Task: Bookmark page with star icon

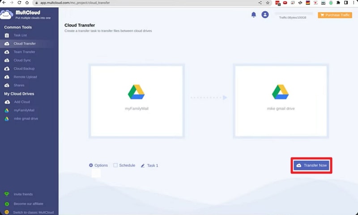Action: coord(268,3)
